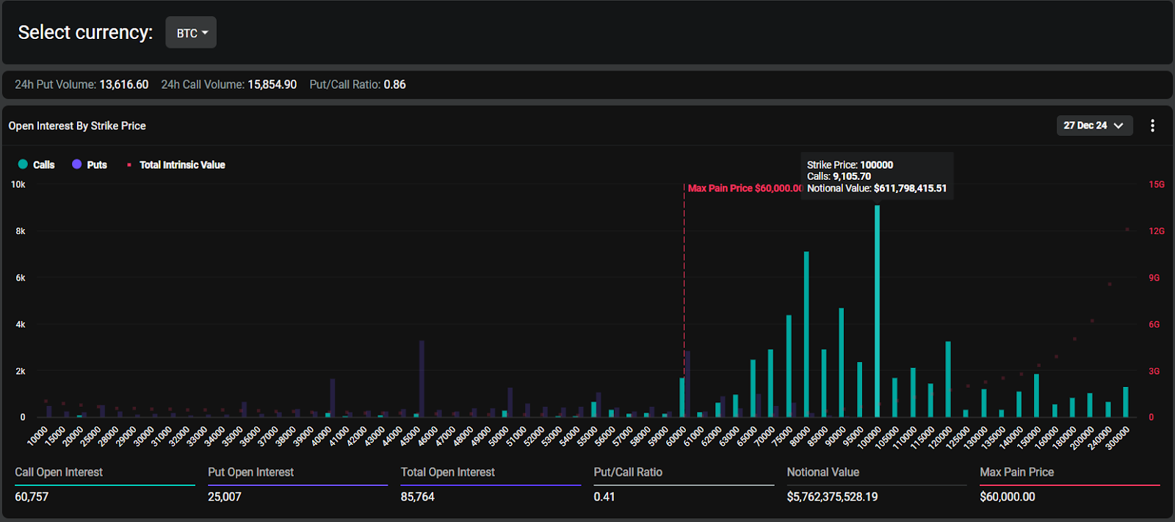Click the 110000 strike calls bar

(913, 393)
